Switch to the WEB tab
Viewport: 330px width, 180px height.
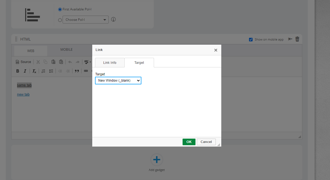coord(31,51)
